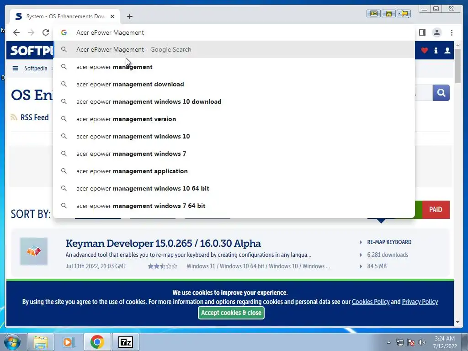Click Accept cookies & close

tap(231, 313)
